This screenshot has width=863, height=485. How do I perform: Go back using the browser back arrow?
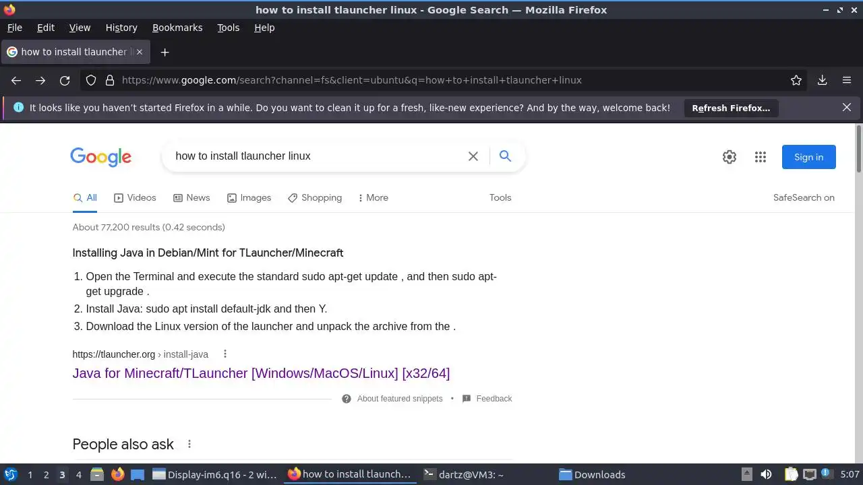pos(16,80)
